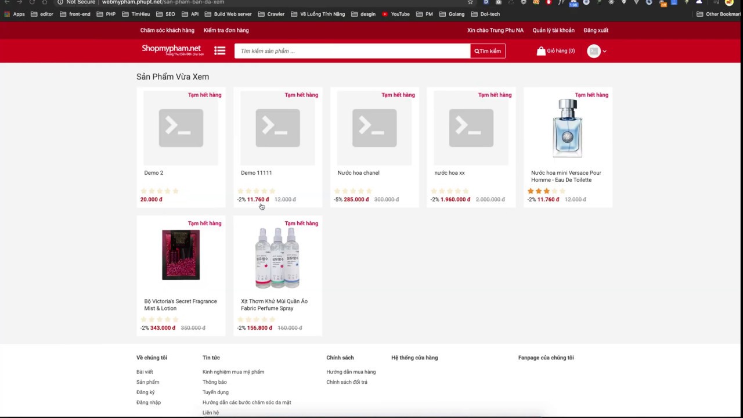
Task: Open the front-end bookmarks folder
Action: (x=75, y=14)
